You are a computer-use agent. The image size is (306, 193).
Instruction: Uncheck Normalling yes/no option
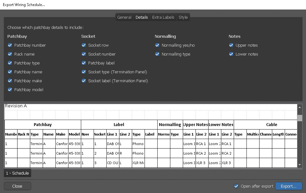click(157, 45)
